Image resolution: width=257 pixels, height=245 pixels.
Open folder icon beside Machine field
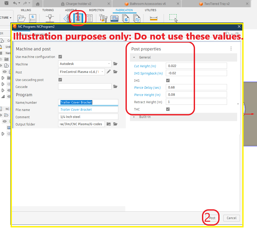point(115,64)
